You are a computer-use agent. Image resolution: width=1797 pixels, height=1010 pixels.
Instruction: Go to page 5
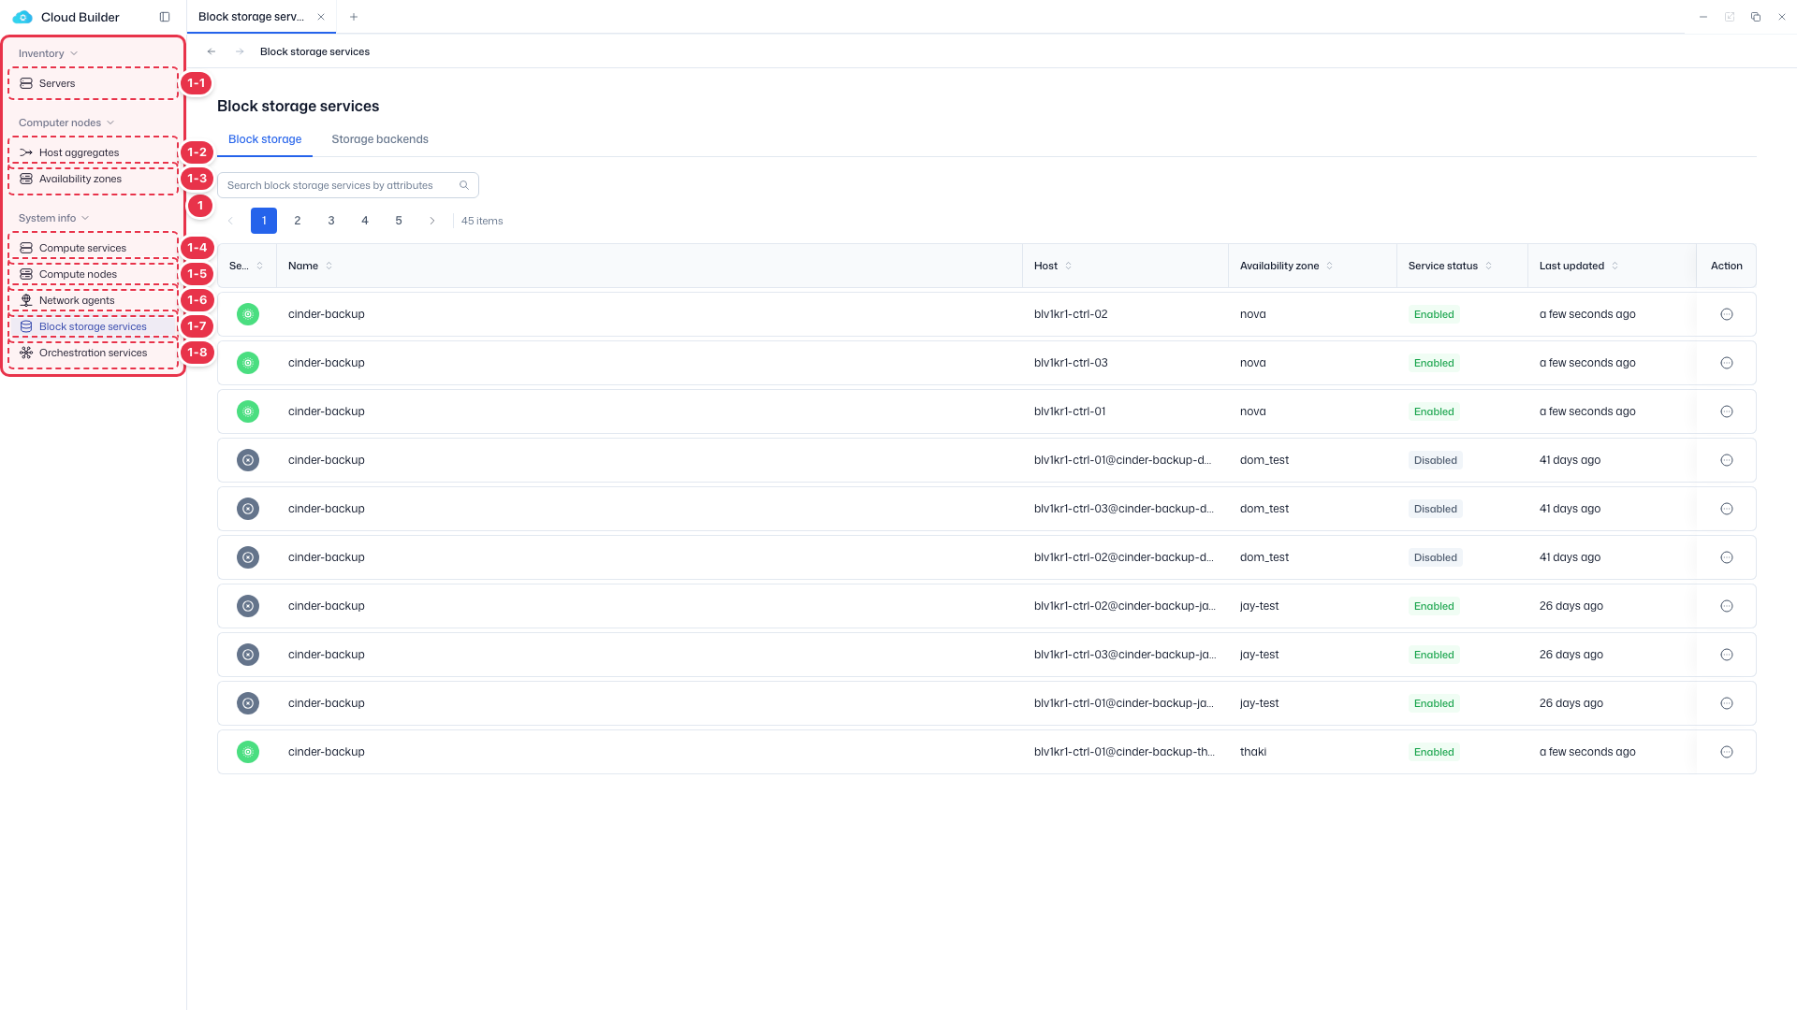(x=399, y=221)
